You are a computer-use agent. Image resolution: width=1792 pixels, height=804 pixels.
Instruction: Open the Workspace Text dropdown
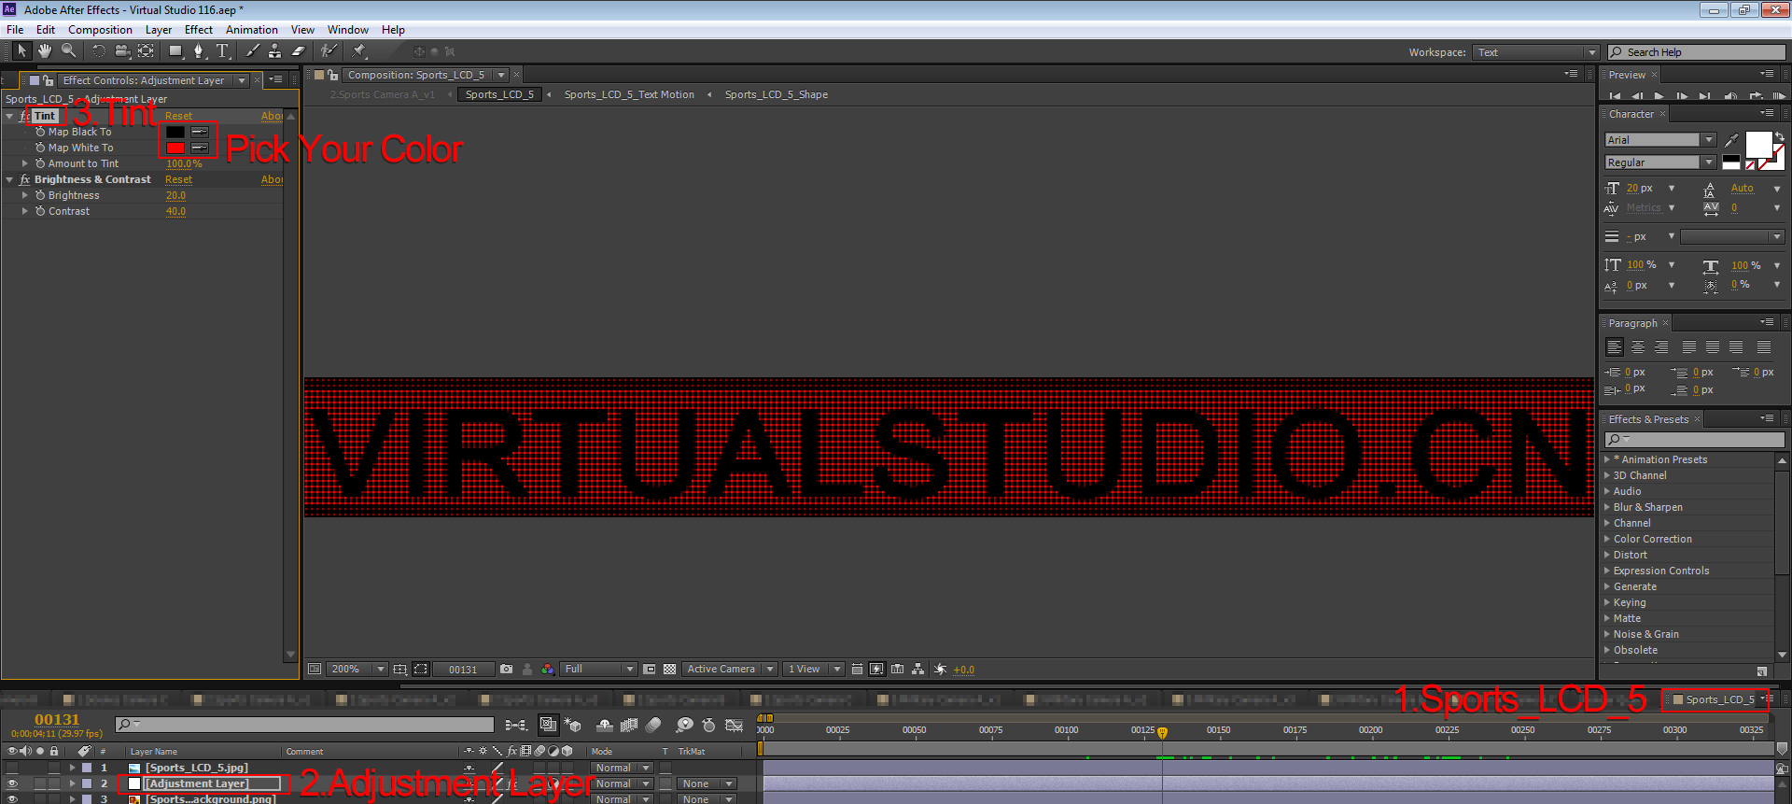(1536, 52)
